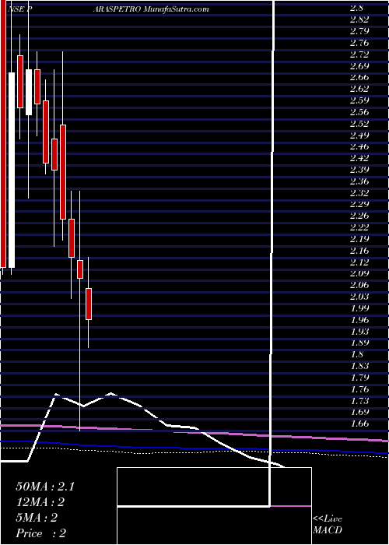
Task: Click the 2.79 price axis label
Action: point(359,31)
